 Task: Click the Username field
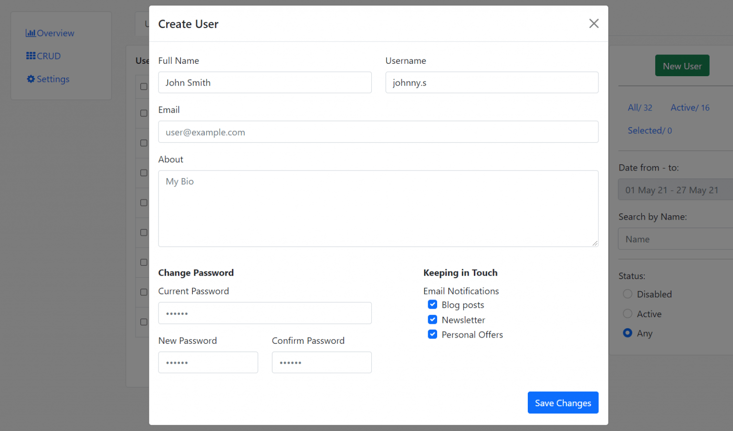point(492,83)
